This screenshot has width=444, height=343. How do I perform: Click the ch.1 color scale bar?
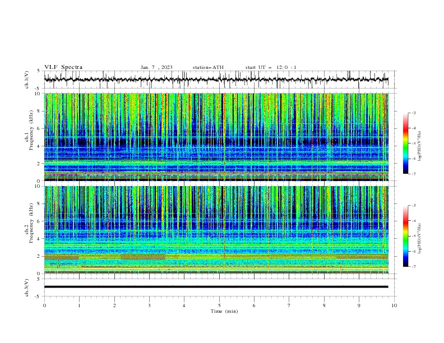point(406,143)
